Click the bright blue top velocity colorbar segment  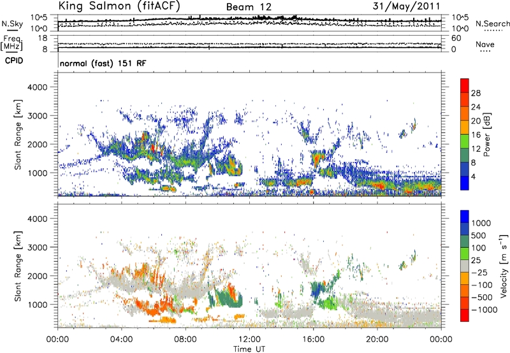click(465, 217)
